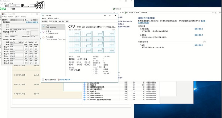222x118 pixels.
Task: Click 變更計劃設定 for the 高效能 plan
Action: (199, 35)
